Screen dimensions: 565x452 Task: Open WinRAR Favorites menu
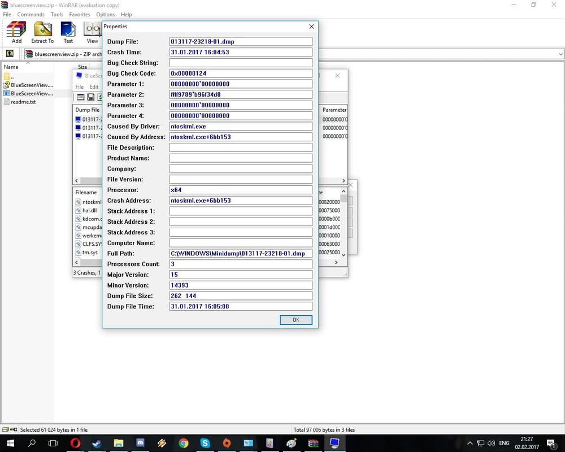tap(79, 15)
